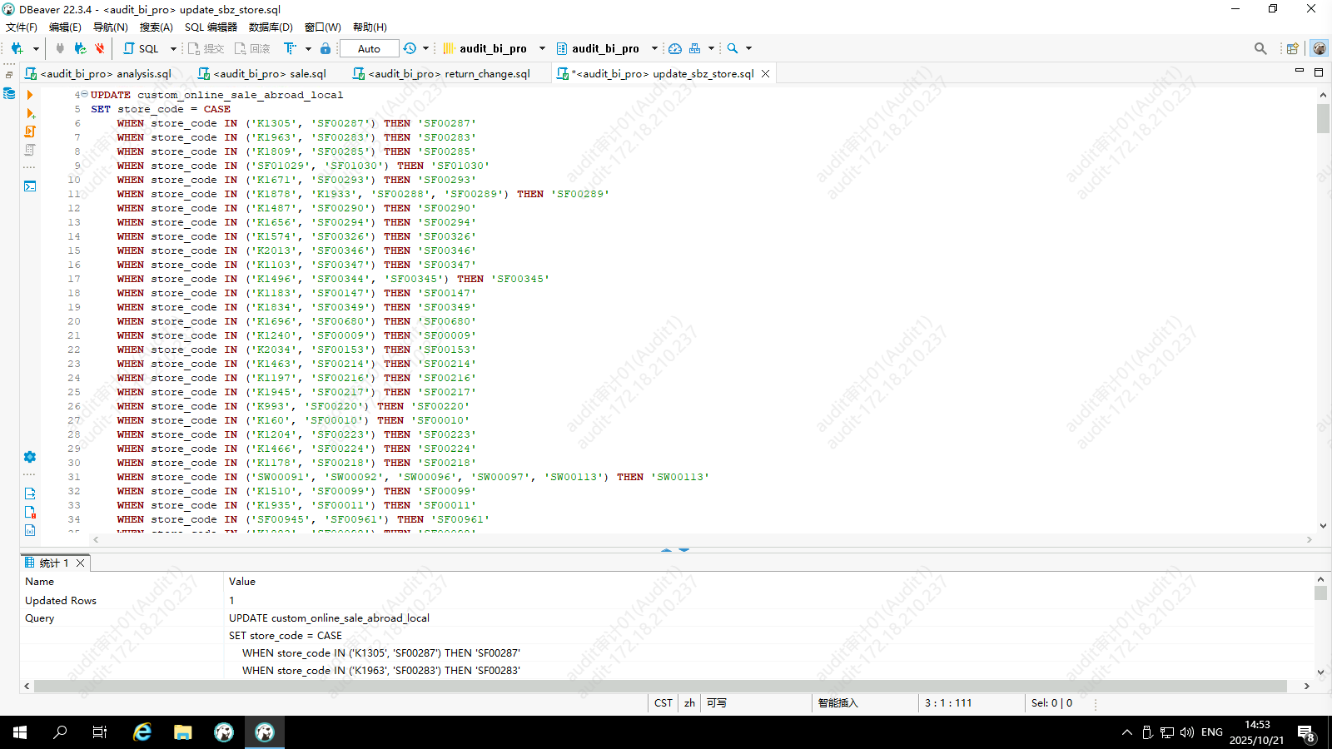
Task: Open the editor settings gear icon
Action: point(30,457)
